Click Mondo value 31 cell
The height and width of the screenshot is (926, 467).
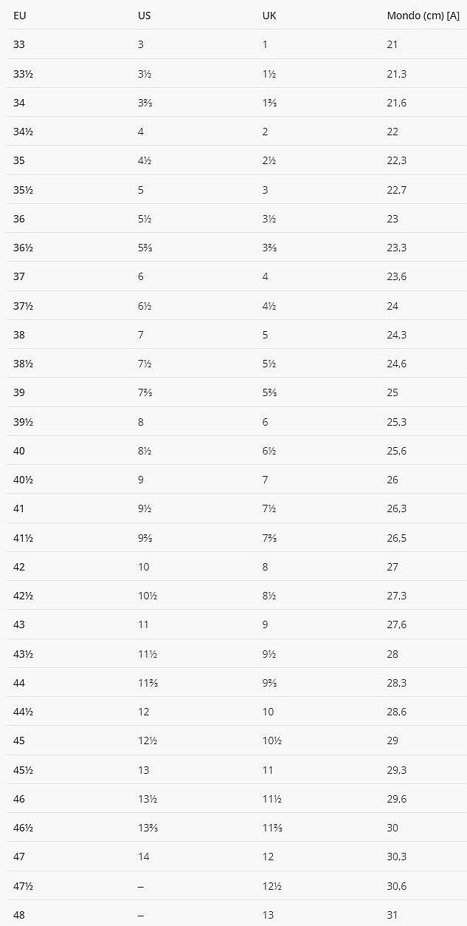392,915
